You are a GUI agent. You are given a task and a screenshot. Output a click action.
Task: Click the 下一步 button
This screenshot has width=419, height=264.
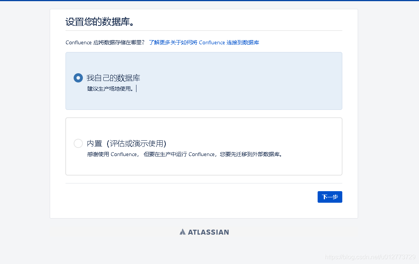click(330, 197)
